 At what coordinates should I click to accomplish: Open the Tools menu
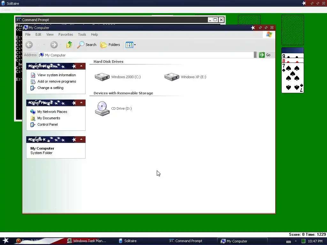tap(82, 34)
